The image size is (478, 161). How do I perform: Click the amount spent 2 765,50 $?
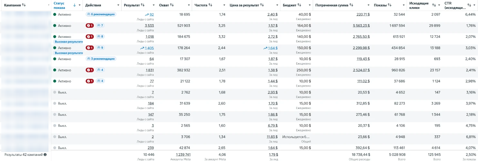(361, 37)
